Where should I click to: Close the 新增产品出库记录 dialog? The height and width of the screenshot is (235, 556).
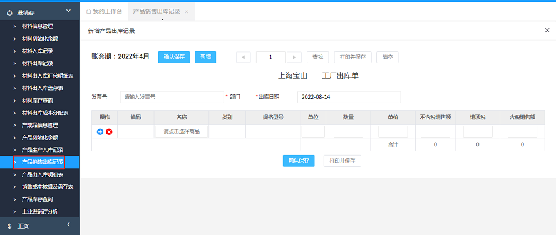point(547,31)
